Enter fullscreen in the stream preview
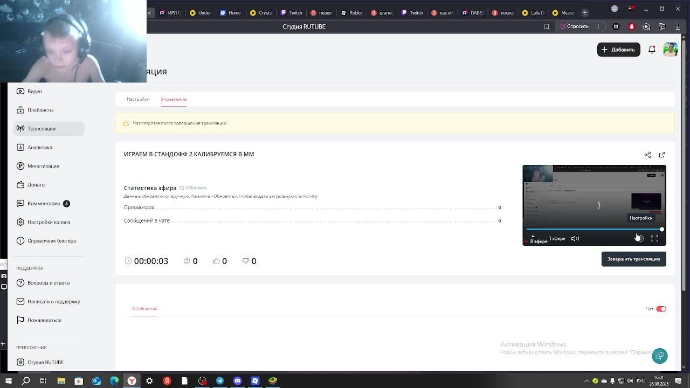 [654, 238]
